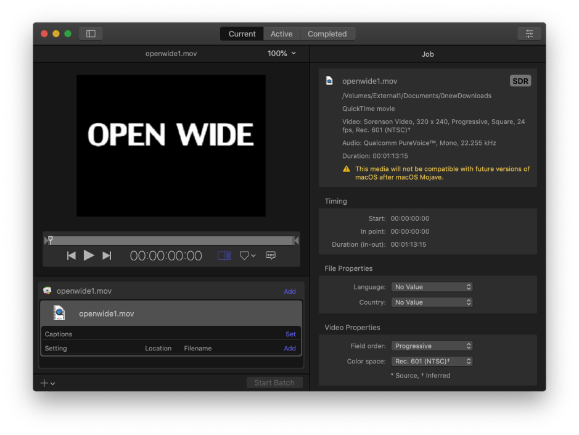Open the Language dropdown set to No Value
Image resolution: width=579 pixels, height=435 pixels.
point(432,286)
